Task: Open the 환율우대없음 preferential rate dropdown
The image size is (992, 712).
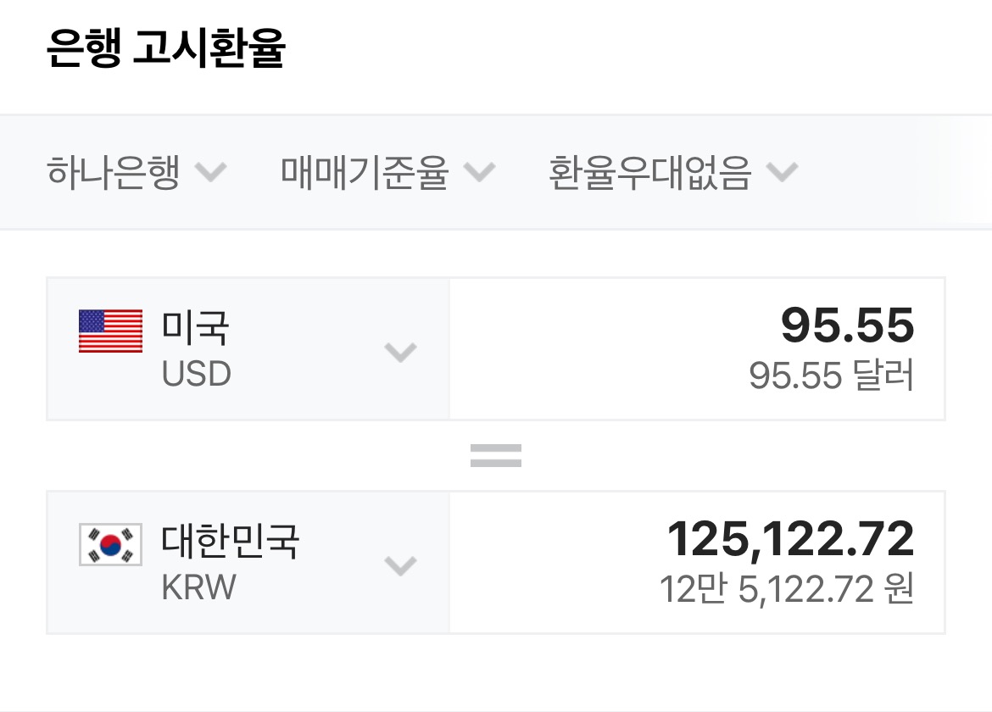Action: tap(650, 173)
